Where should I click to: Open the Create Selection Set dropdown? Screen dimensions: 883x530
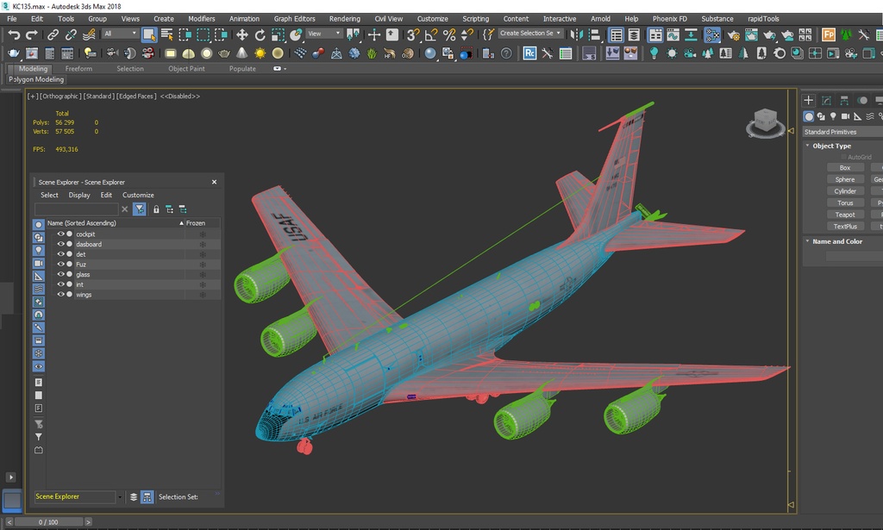pos(530,34)
